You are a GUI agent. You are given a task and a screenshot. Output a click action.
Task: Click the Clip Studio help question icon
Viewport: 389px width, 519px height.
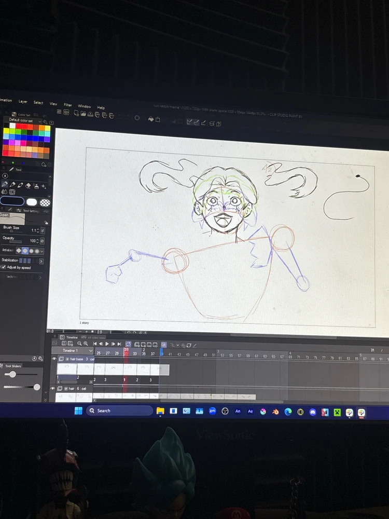[x=218, y=124]
